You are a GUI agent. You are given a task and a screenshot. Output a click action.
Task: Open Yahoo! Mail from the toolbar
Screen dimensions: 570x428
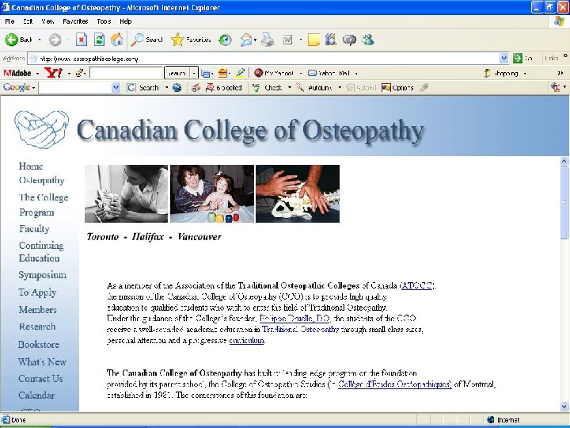(x=329, y=73)
